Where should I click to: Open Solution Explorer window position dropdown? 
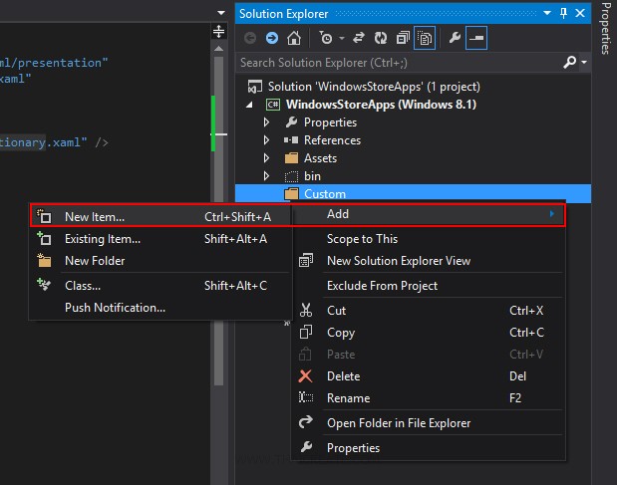tap(547, 13)
